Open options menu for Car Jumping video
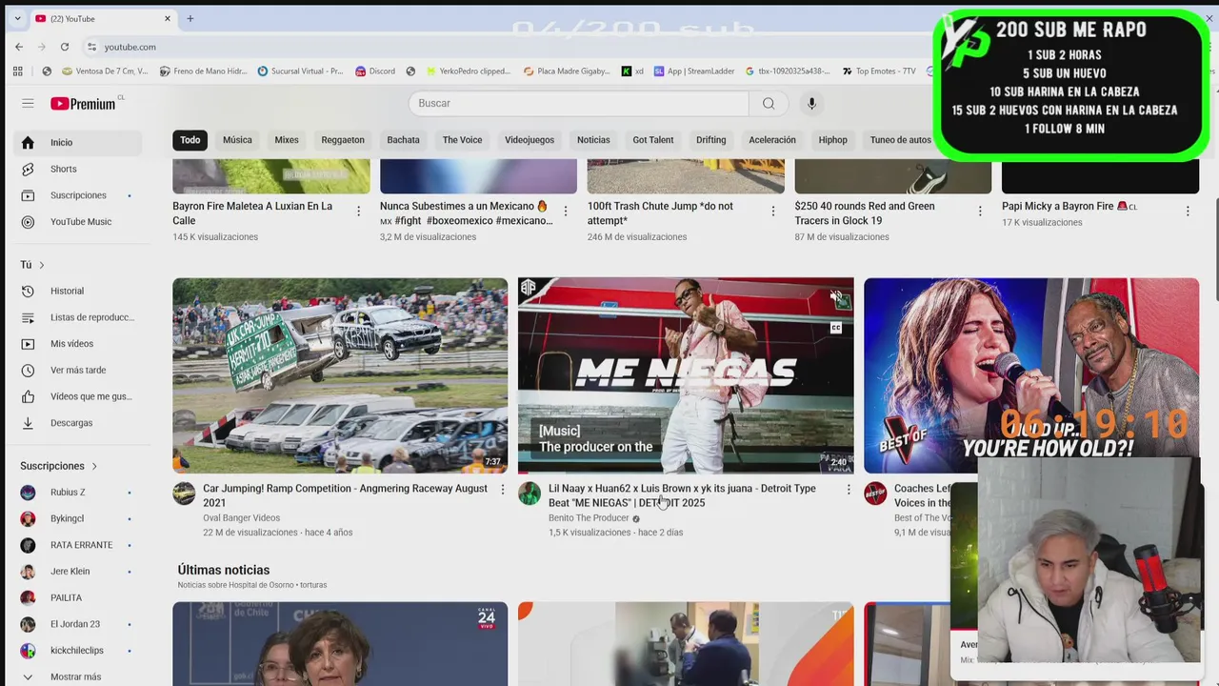Screen dimensions: 1219x686 click(x=503, y=490)
